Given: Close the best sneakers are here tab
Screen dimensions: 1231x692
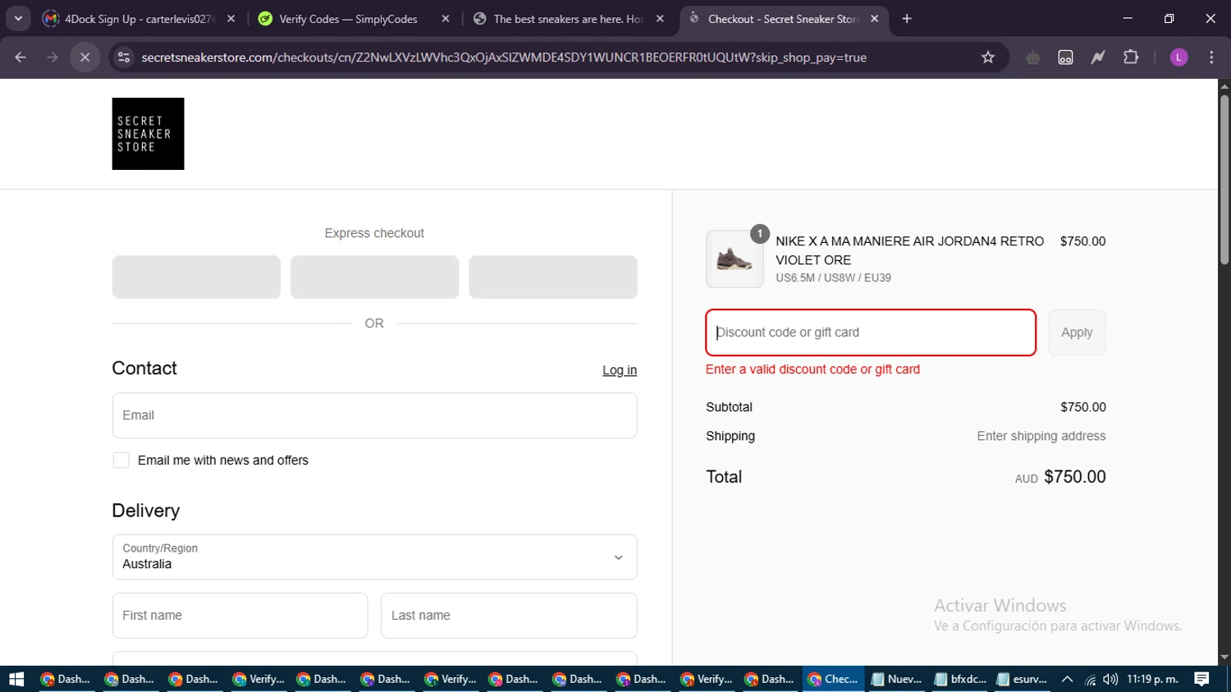Looking at the screenshot, I should point(660,19).
